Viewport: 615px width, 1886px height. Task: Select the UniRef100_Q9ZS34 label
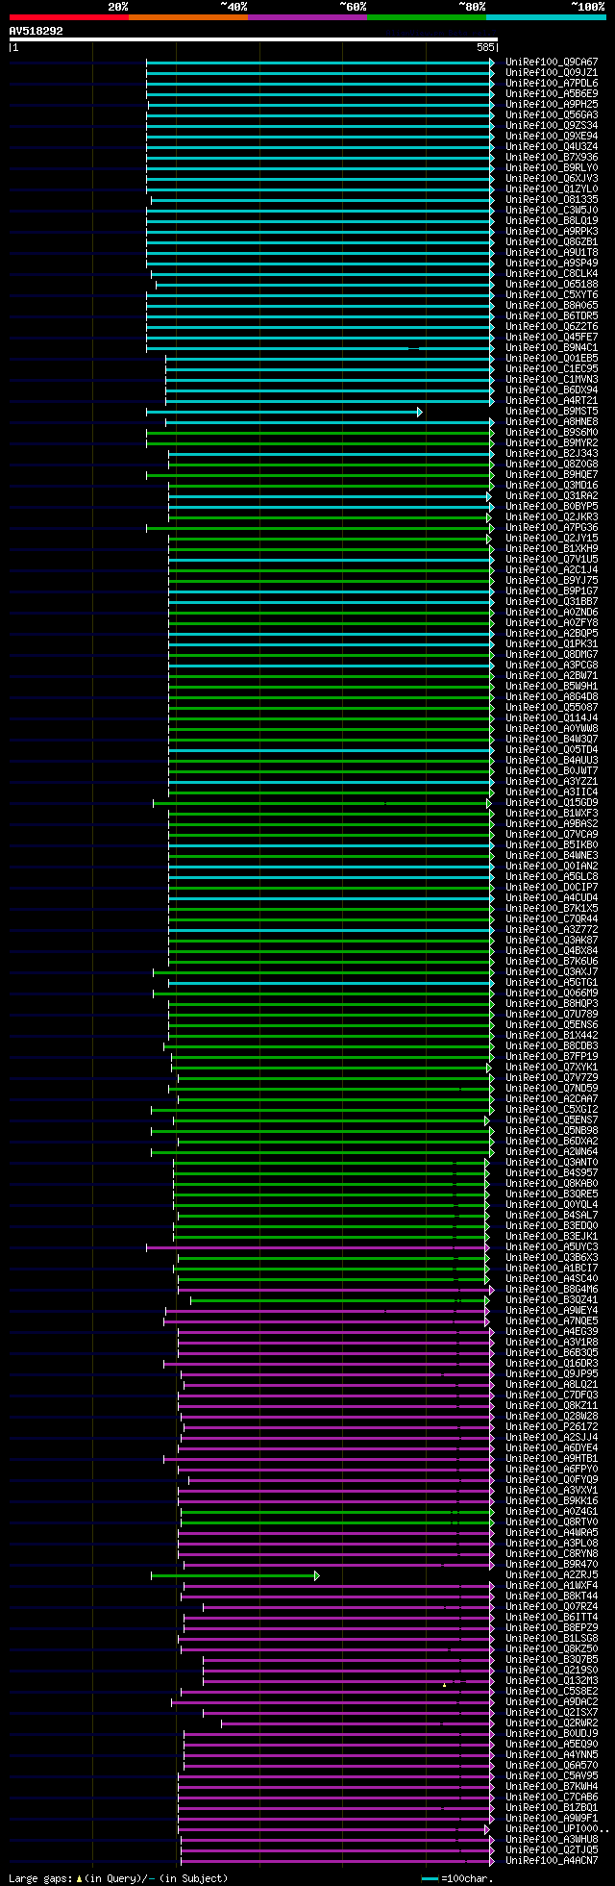click(552, 126)
